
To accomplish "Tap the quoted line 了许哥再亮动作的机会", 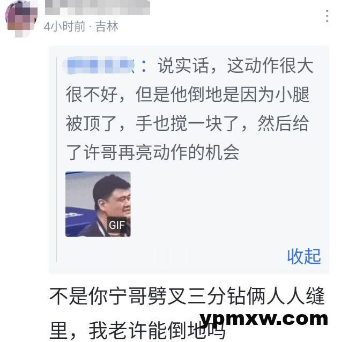I will [152, 152].
